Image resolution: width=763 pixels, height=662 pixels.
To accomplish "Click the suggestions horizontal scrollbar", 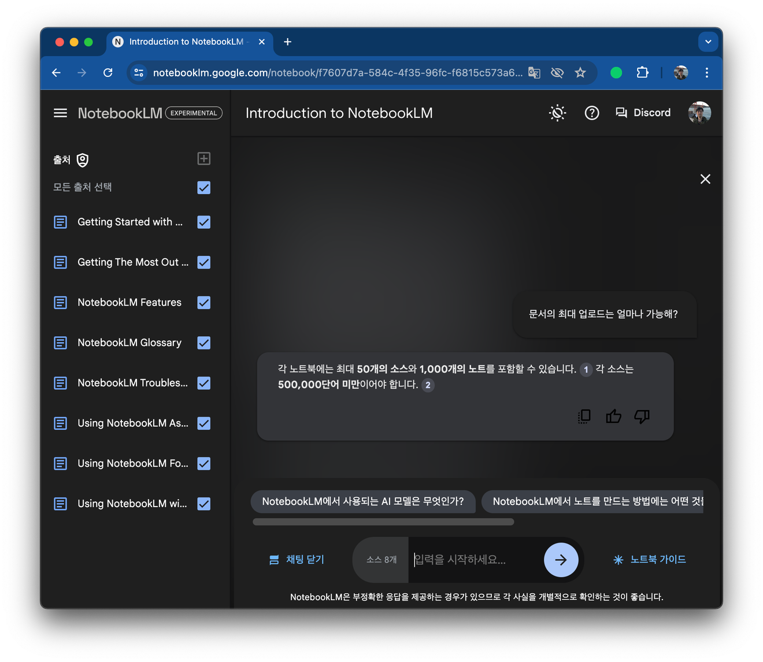I will 383,522.
